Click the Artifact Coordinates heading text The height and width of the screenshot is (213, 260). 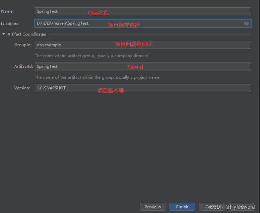(27, 34)
